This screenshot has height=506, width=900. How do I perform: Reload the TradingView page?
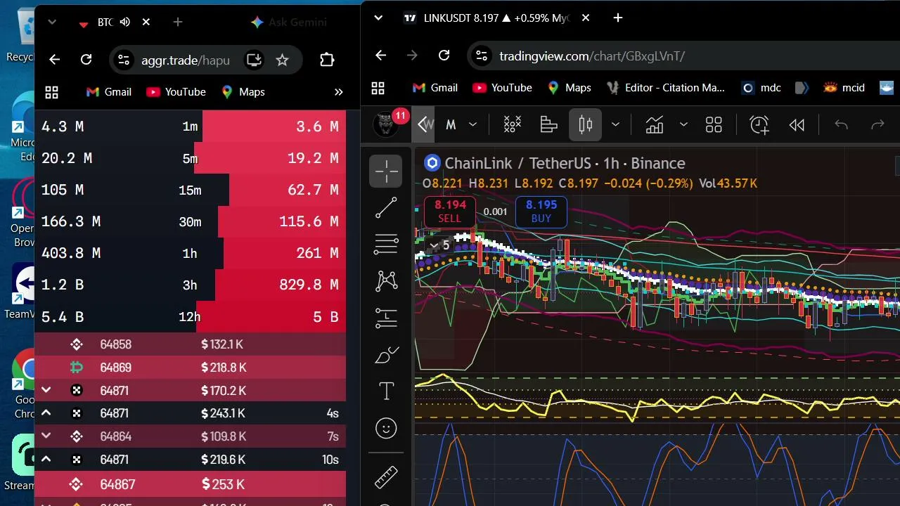click(444, 56)
